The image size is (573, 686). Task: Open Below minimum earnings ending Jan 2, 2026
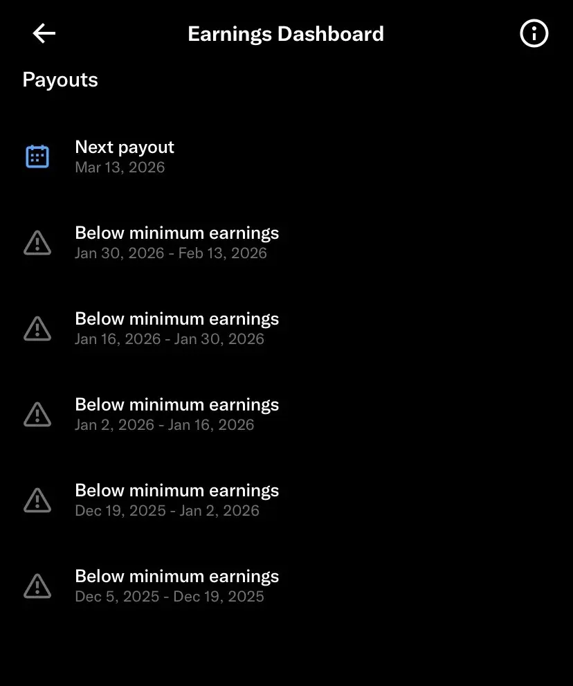[x=176, y=490]
